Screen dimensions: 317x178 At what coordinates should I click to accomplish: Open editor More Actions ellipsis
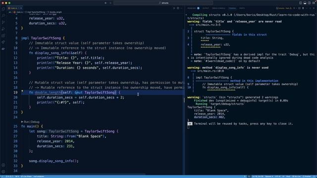tap(181, 8)
